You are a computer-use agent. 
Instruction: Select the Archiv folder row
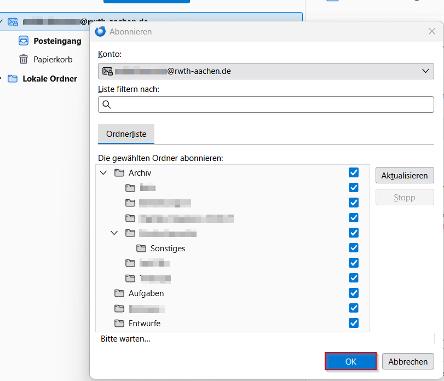(x=233, y=172)
